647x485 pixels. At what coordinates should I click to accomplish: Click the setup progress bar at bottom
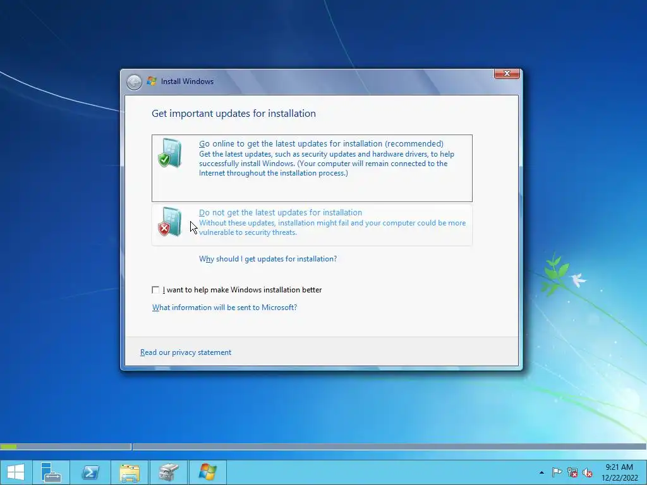point(323,446)
